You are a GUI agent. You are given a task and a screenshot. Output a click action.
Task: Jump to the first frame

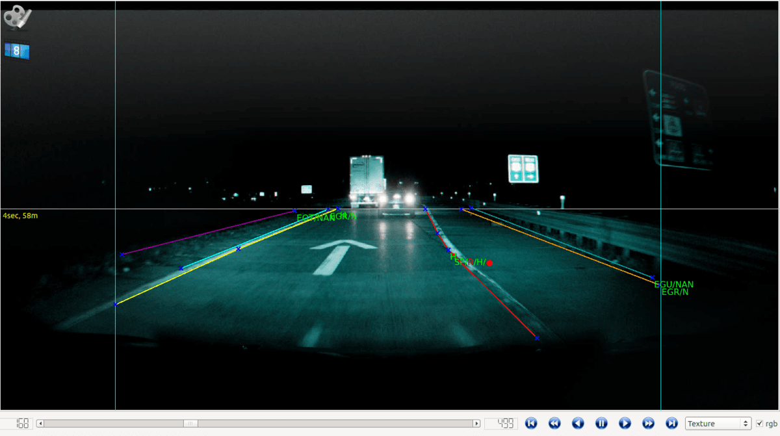coord(531,423)
